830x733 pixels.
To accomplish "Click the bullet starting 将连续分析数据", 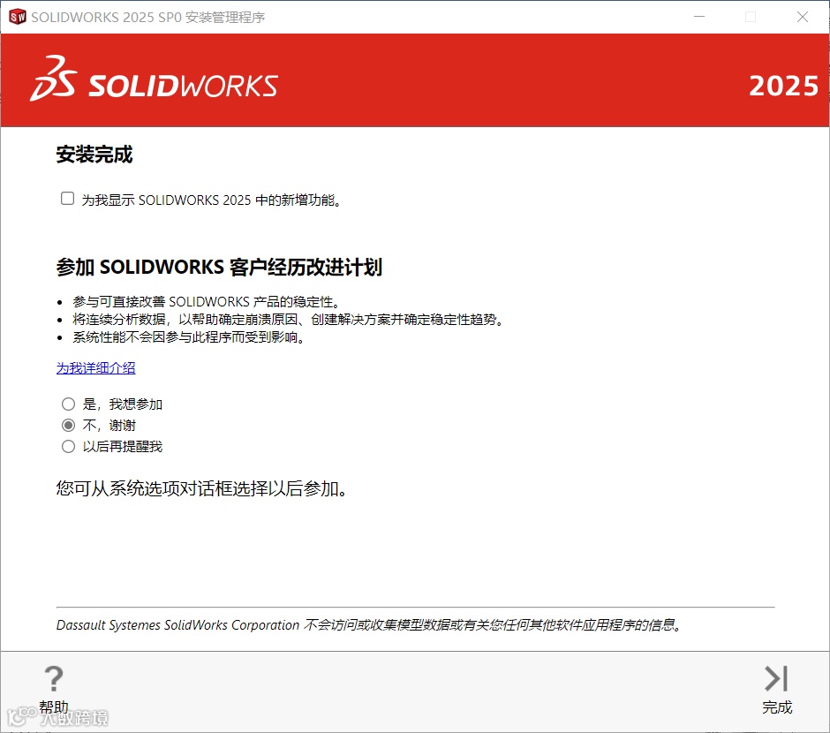I will [288, 320].
